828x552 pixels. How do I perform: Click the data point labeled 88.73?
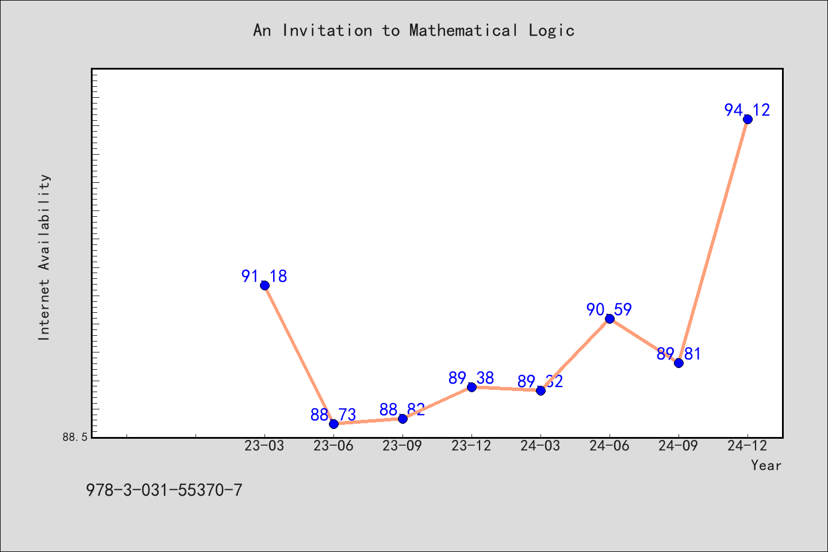333,424
